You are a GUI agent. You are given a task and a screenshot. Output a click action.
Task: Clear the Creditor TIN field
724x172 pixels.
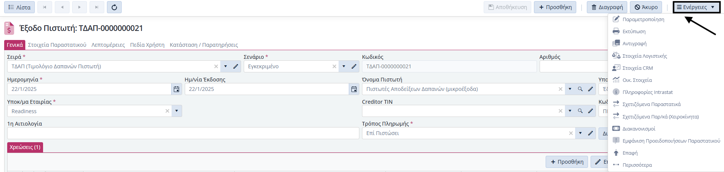560,111
